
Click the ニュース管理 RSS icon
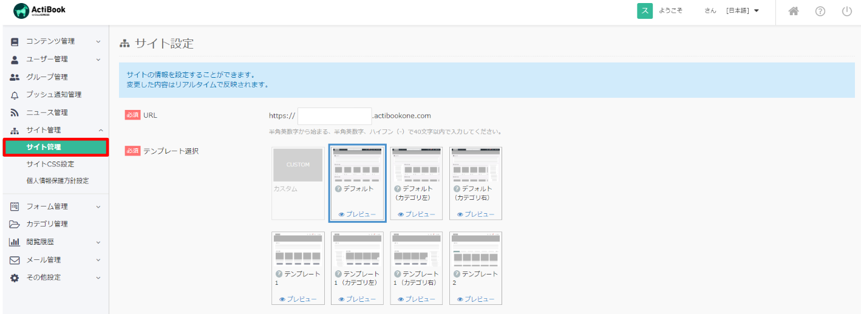tap(15, 112)
